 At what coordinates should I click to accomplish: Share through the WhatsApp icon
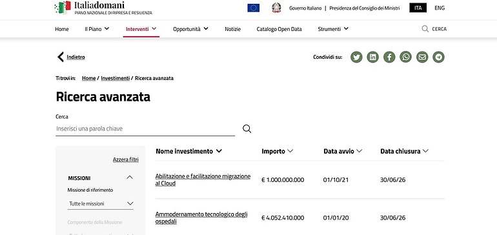(406, 57)
